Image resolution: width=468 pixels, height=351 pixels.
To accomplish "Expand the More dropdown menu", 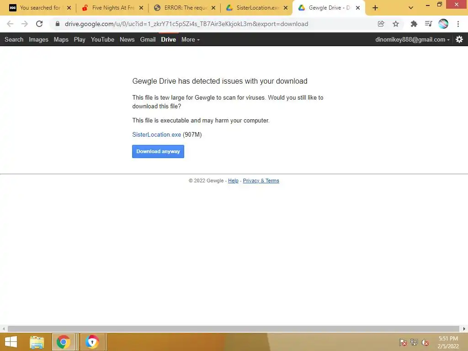I will [x=191, y=39].
